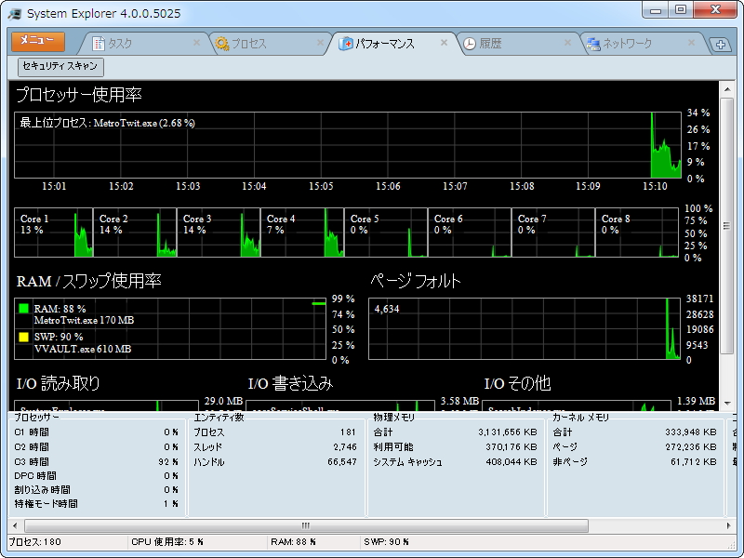Click the clock icon on 履歴 tab
Viewport: 744px width, 558px height.
pyautogui.click(x=469, y=44)
